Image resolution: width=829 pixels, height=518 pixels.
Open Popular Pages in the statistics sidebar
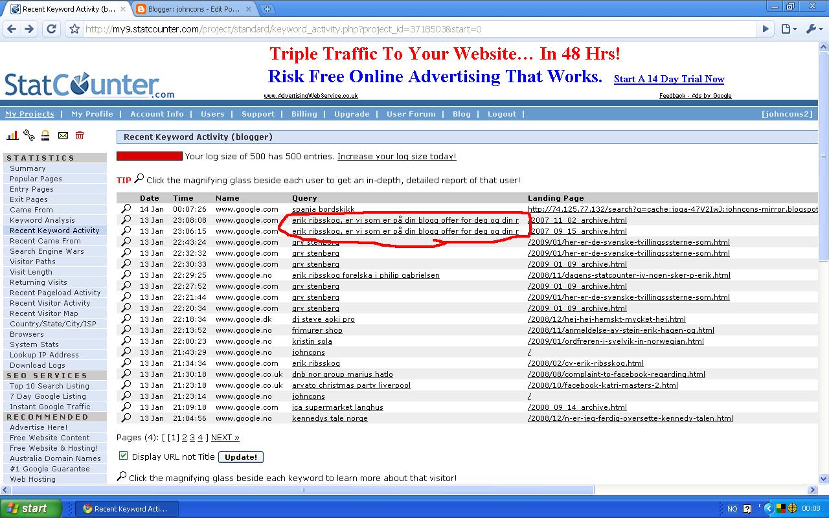click(36, 179)
